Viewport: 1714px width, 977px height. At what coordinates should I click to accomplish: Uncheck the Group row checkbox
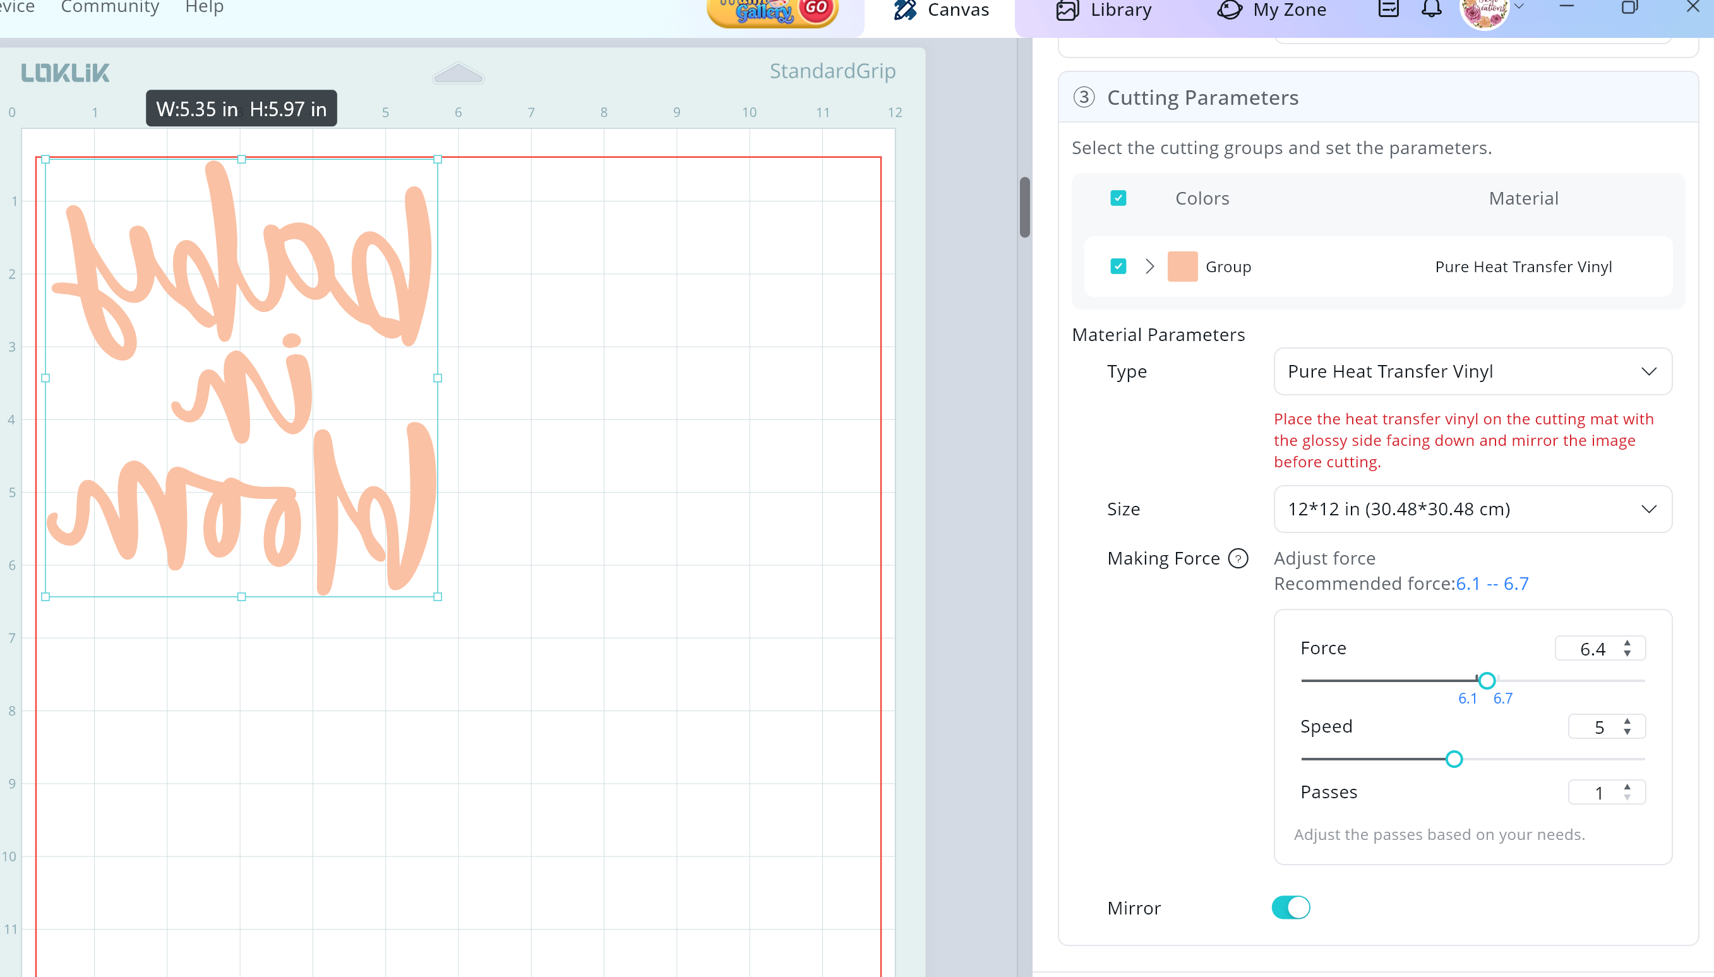point(1118,267)
